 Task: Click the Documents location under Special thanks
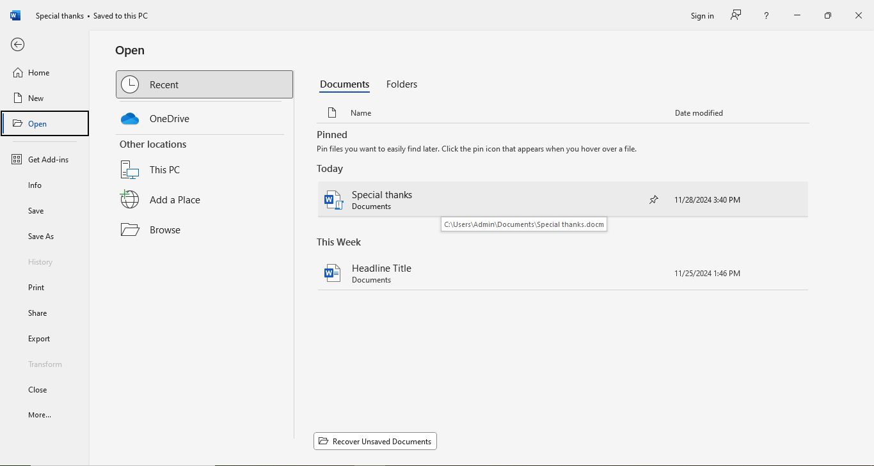point(371,206)
